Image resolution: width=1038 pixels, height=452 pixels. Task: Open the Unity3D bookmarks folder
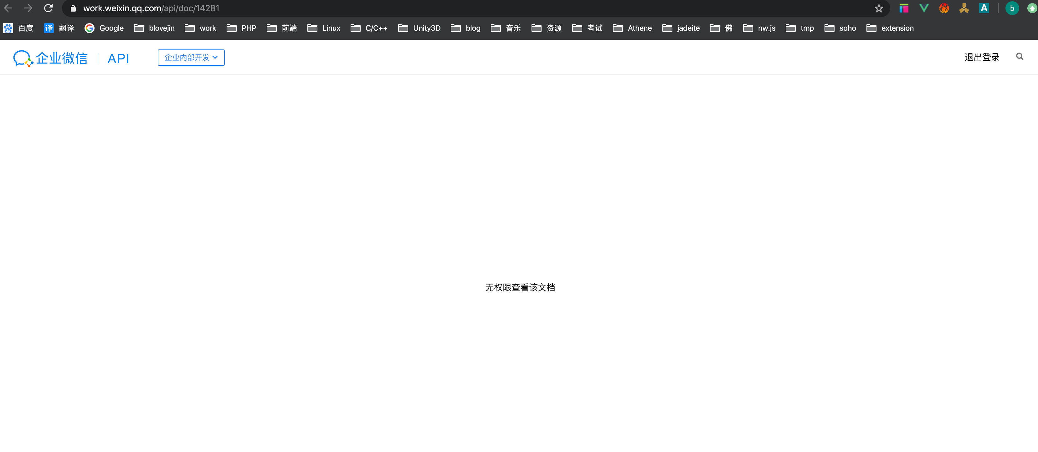click(x=419, y=28)
